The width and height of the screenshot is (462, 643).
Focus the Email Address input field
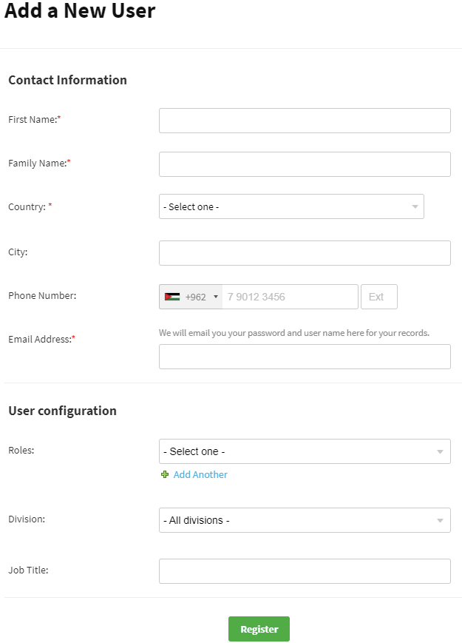tap(305, 357)
